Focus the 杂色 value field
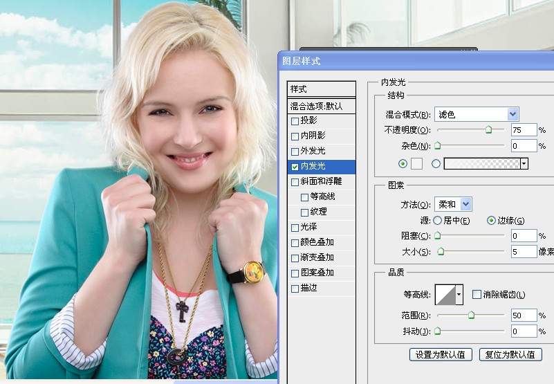 pos(524,146)
